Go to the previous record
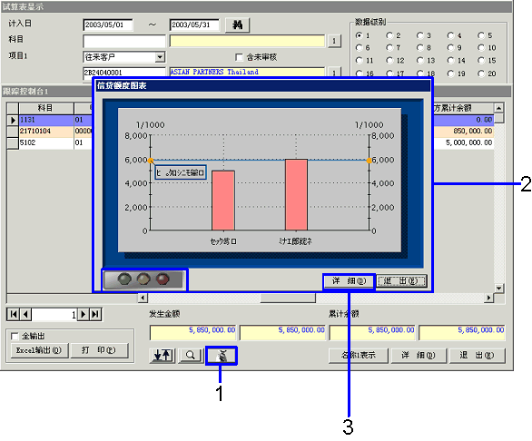This screenshot has width=532, height=441. point(25,315)
